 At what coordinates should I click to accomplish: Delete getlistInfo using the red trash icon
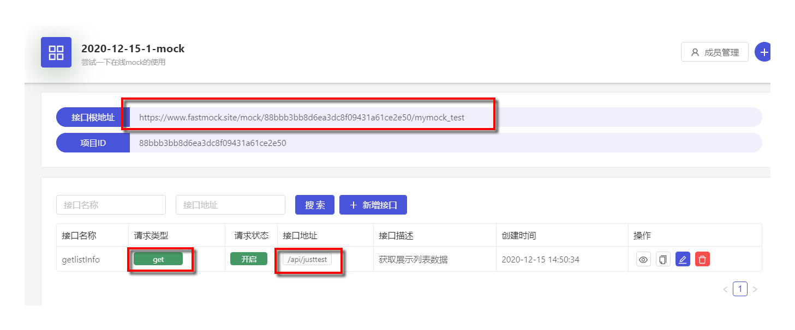[x=702, y=259]
